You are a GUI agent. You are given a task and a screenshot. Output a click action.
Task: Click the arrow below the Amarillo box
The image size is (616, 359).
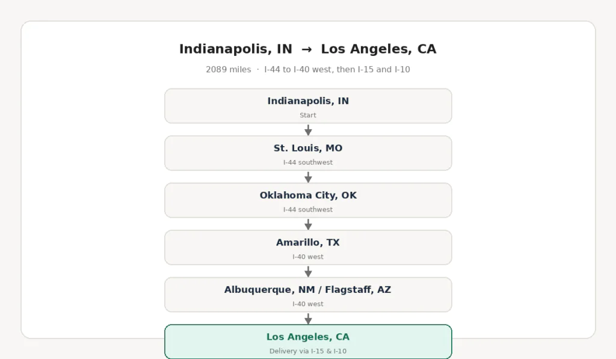308,271
